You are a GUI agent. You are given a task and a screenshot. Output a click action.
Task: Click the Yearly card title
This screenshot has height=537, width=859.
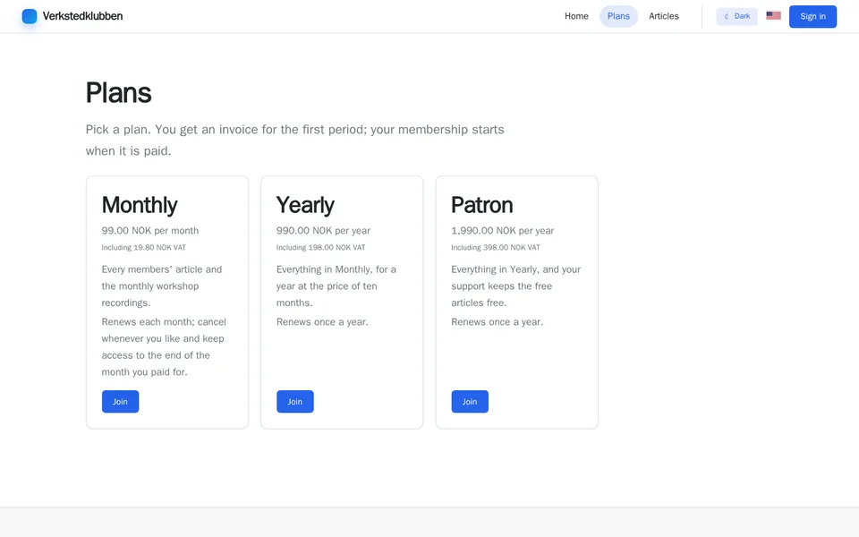click(x=305, y=206)
